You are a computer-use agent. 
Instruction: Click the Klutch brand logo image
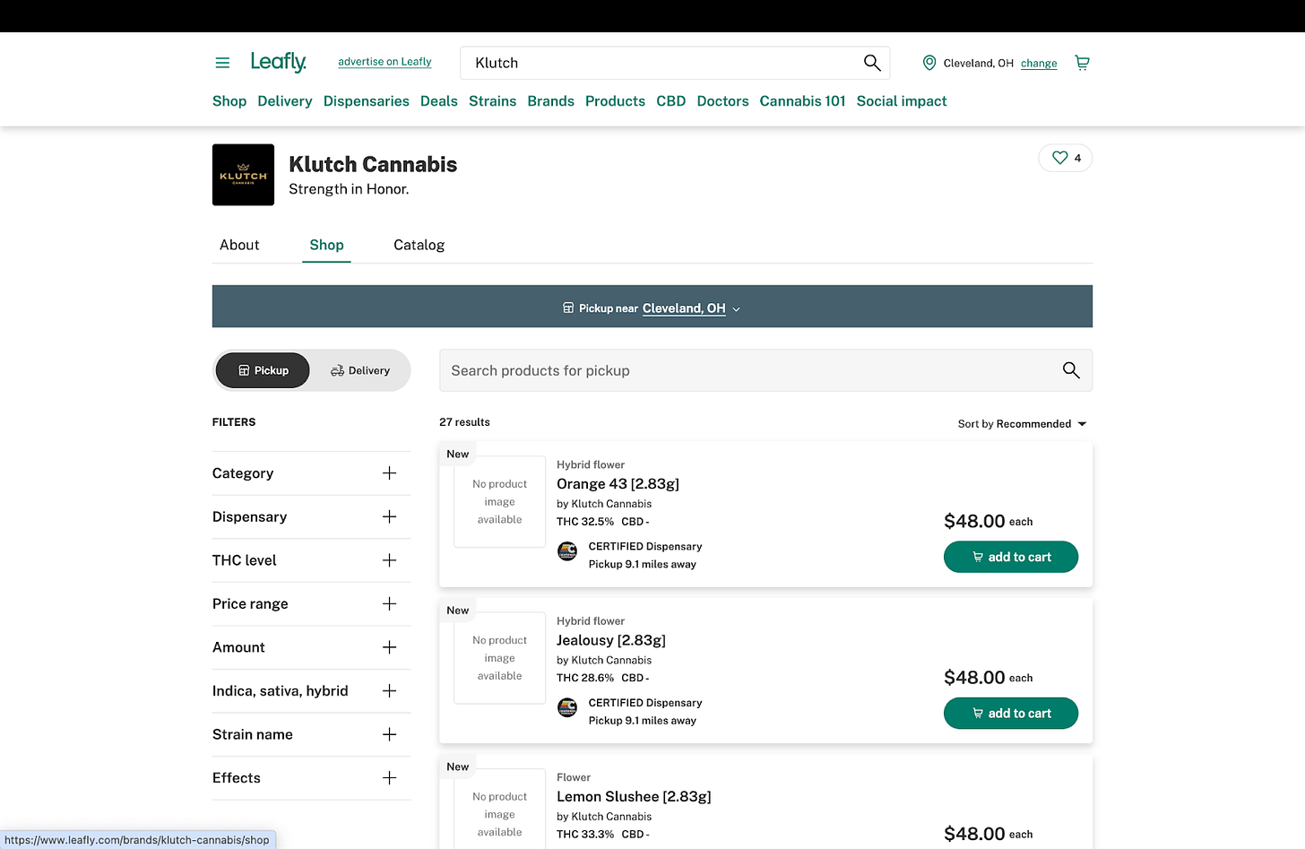[x=243, y=175]
